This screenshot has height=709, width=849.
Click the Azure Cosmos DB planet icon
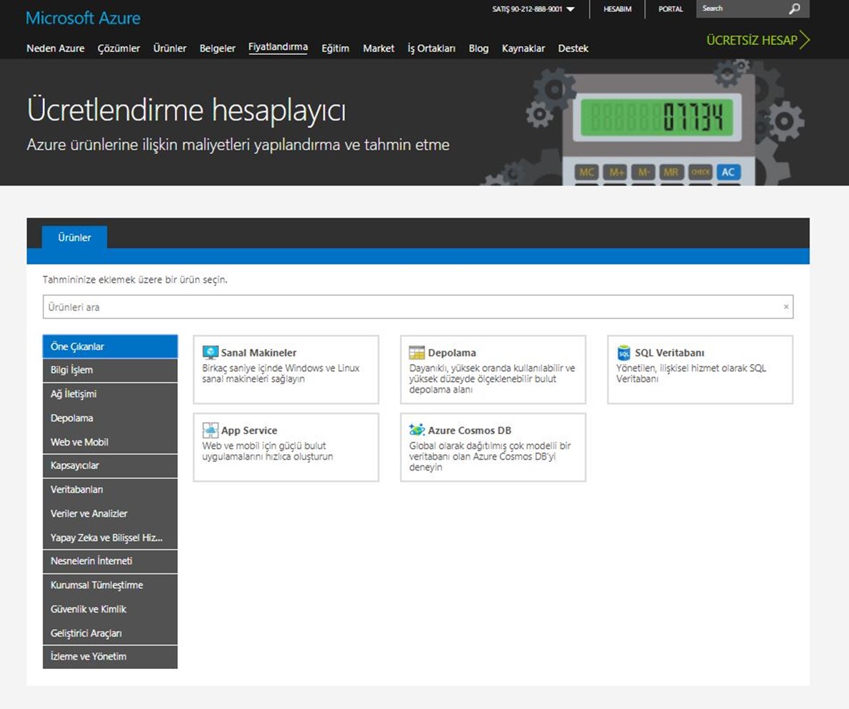pyautogui.click(x=417, y=430)
